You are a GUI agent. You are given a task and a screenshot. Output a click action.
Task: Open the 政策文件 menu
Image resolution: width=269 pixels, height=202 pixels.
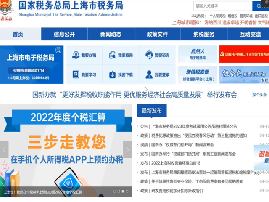point(157,34)
